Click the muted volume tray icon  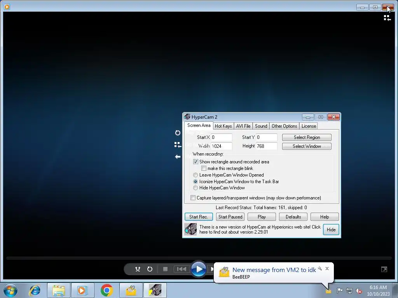tap(359, 291)
